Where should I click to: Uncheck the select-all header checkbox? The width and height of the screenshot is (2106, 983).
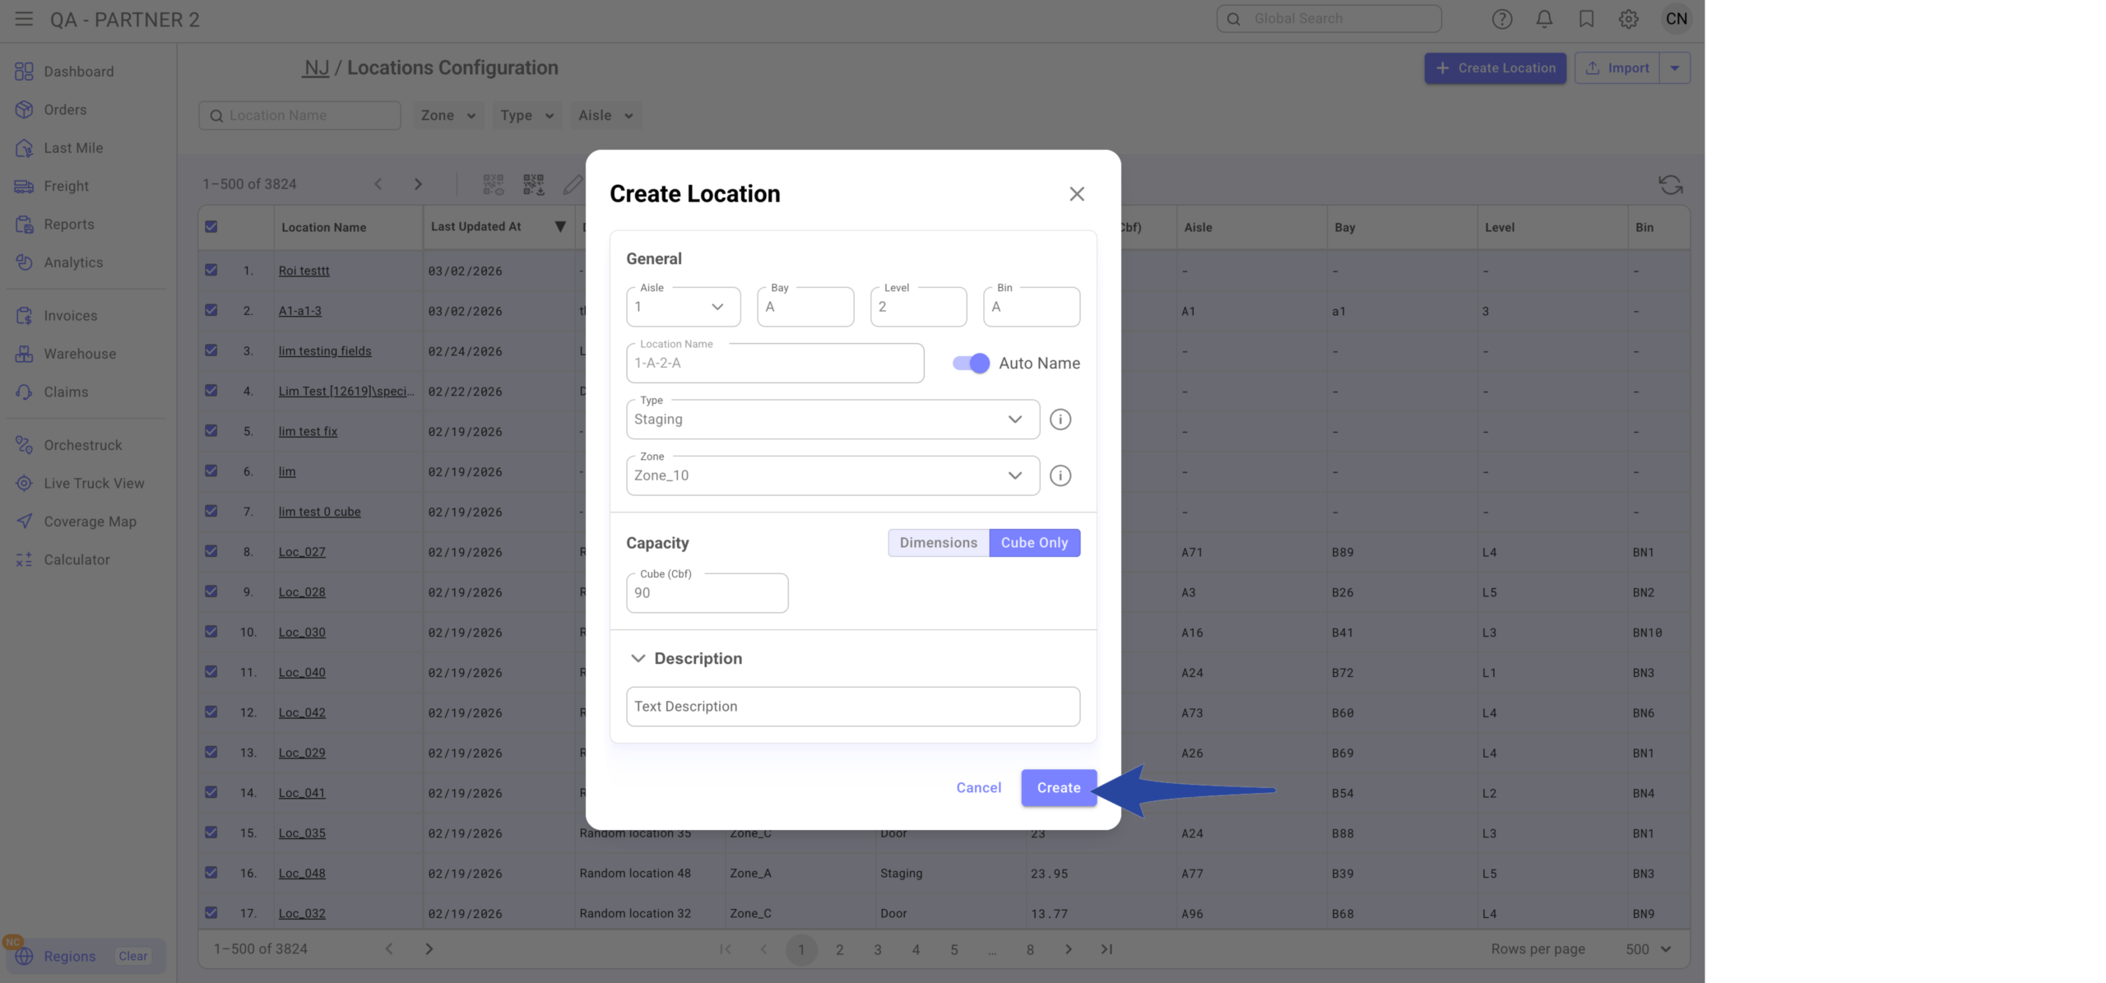pyautogui.click(x=211, y=227)
